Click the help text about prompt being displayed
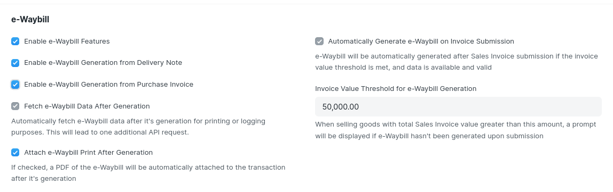613x192 pixels. coord(456,130)
